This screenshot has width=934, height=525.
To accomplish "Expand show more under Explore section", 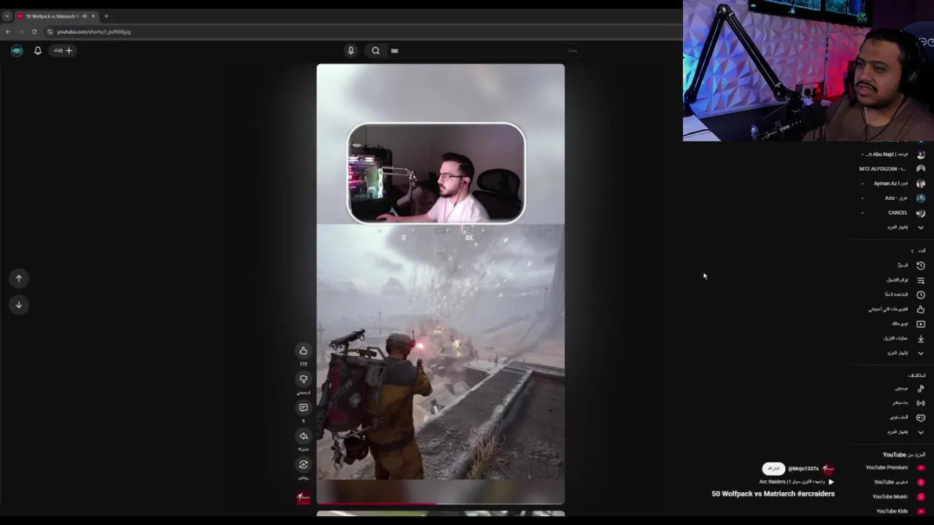I will tap(893, 432).
